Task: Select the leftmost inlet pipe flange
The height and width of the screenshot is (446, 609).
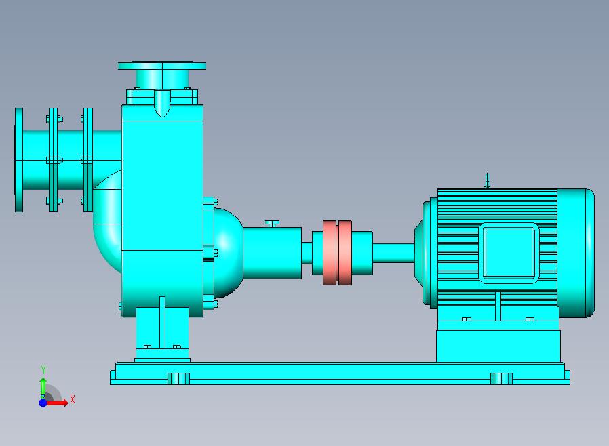Action: [18, 160]
